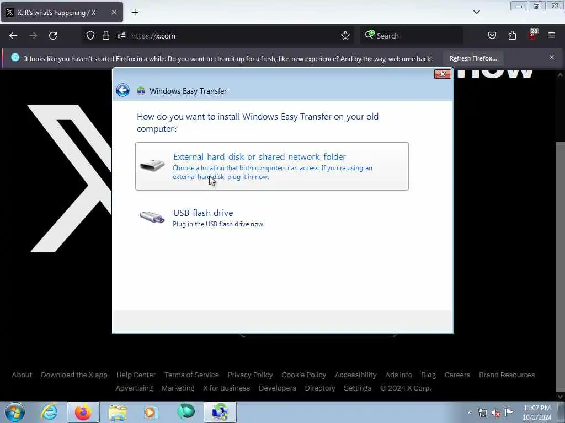This screenshot has height=423, width=565.
Task: Open Download the X app link
Action: click(x=74, y=375)
